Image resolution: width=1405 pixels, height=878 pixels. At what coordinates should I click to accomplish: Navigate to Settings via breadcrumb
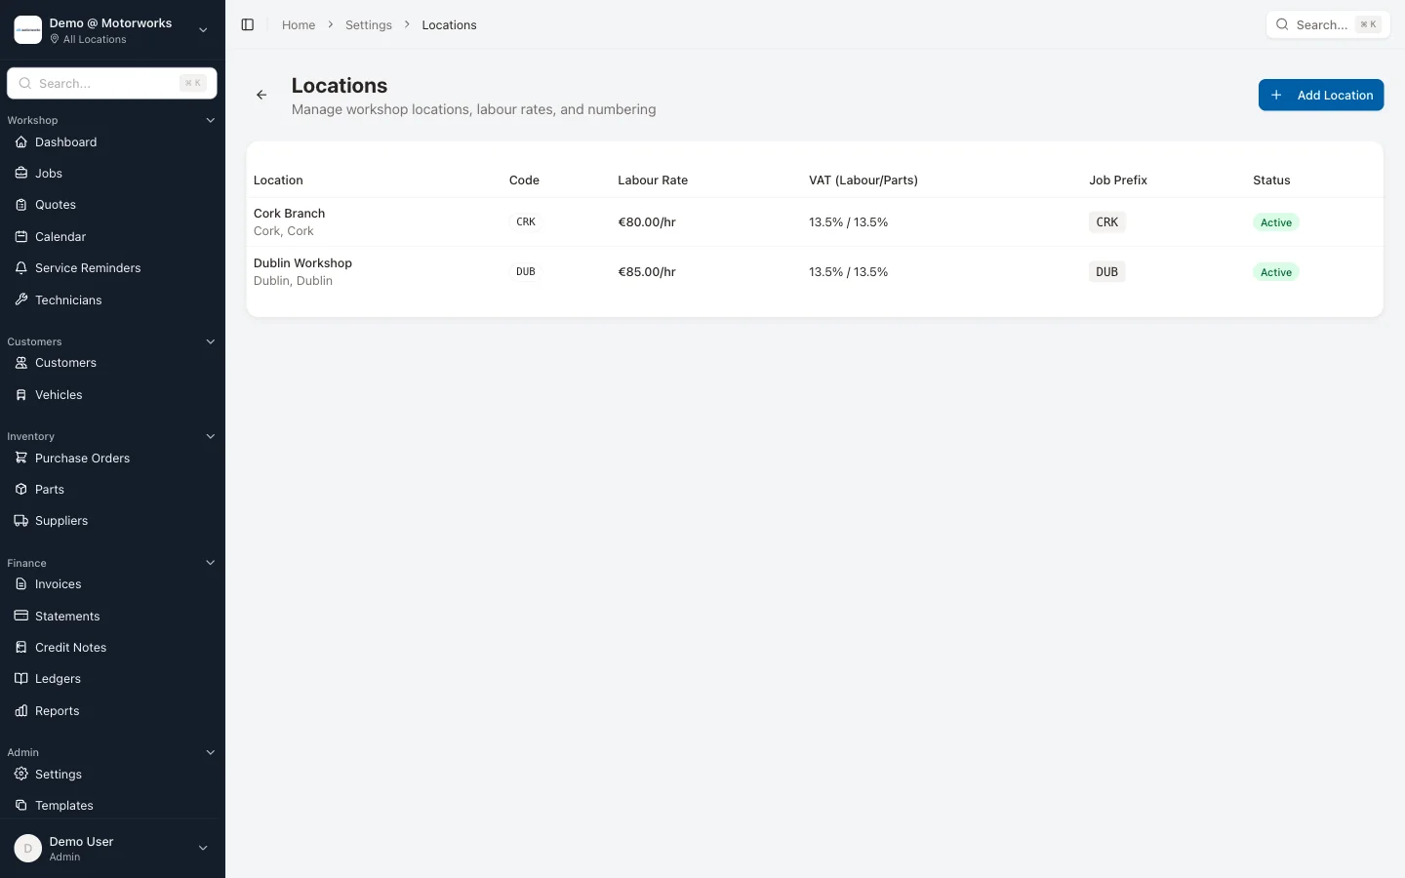[369, 24]
